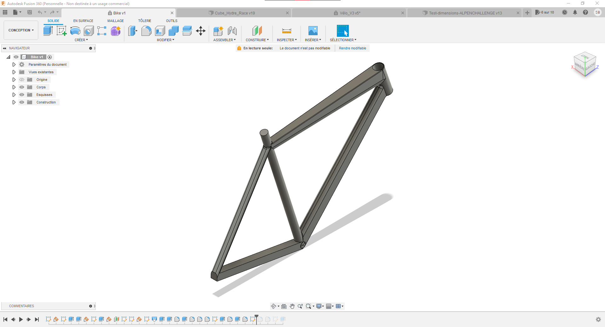Select the Revolve tool icon
Viewport: 605px width, 327px height.
coord(75,31)
